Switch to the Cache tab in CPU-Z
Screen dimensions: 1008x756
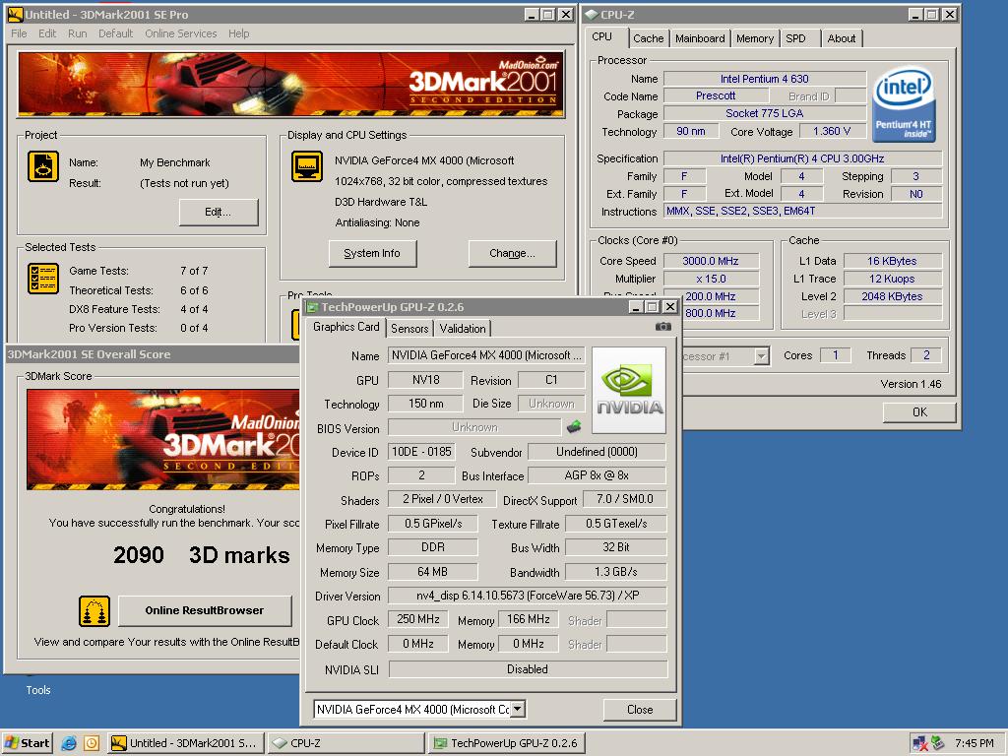click(648, 38)
